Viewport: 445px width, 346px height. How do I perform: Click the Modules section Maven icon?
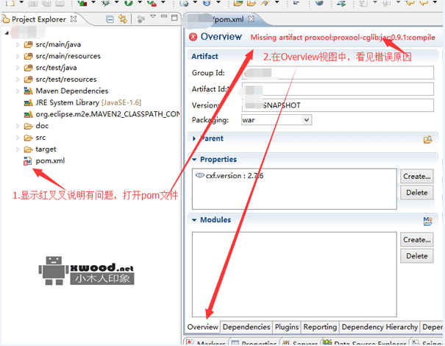[427, 221]
